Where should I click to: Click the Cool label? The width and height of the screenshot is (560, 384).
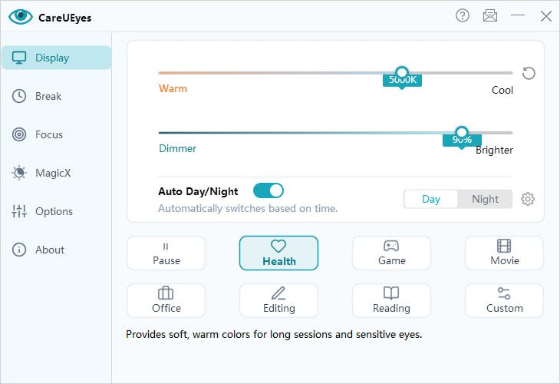coord(502,90)
